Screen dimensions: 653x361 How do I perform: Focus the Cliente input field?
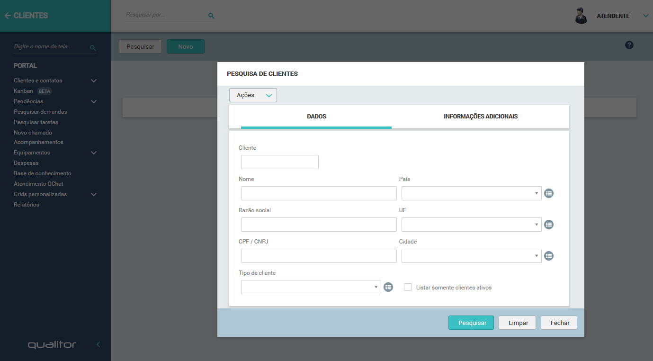tap(280, 162)
